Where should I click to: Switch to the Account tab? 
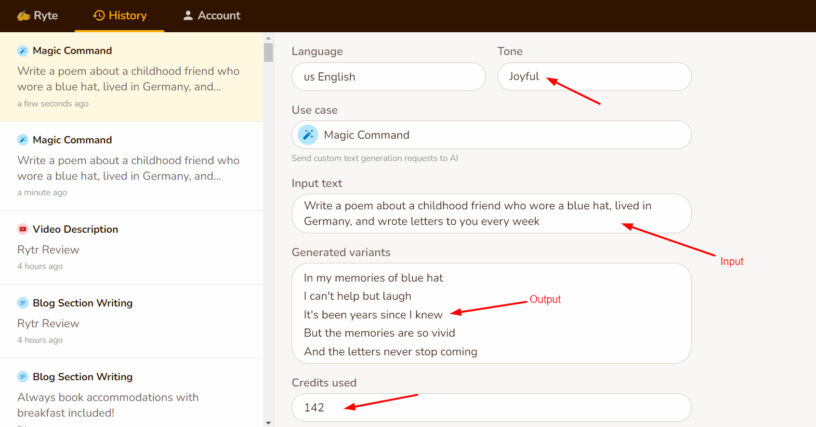pyautogui.click(x=212, y=16)
